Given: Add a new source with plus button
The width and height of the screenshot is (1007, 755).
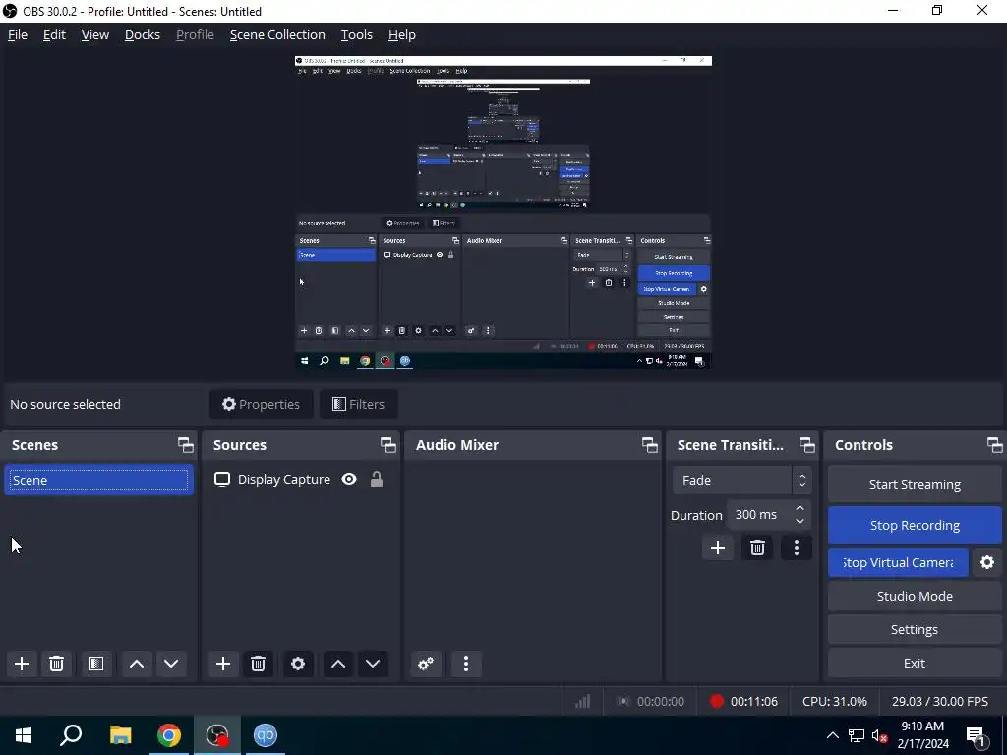Looking at the screenshot, I should coord(223,664).
